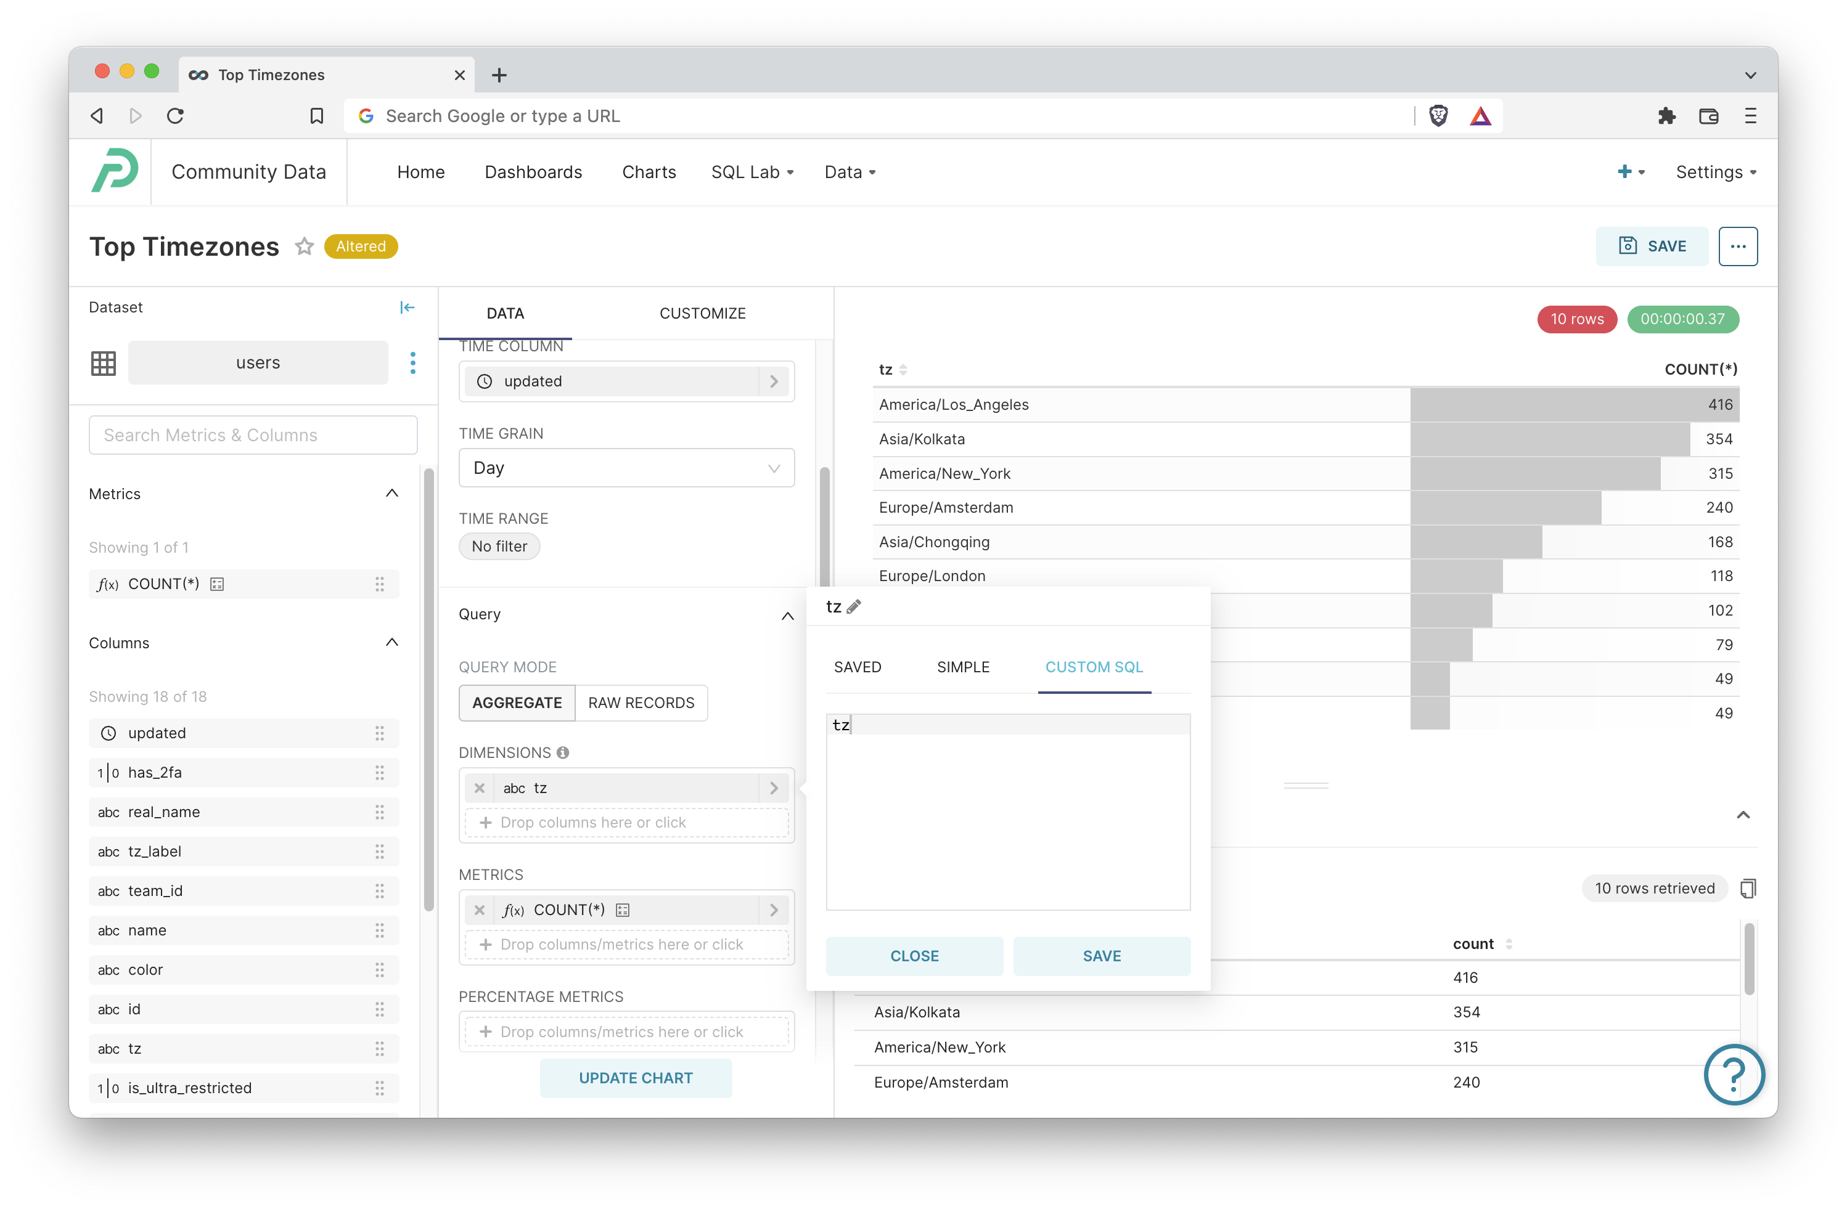Remove the tz dimension with the x icon
1847x1209 pixels.
coord(480,788)
